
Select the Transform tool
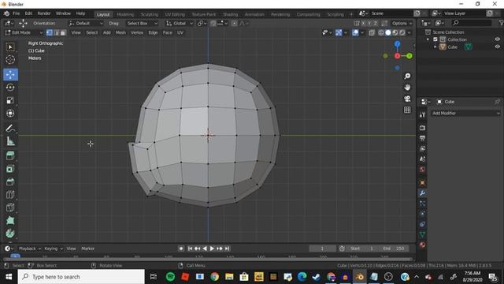coord(10,114)
